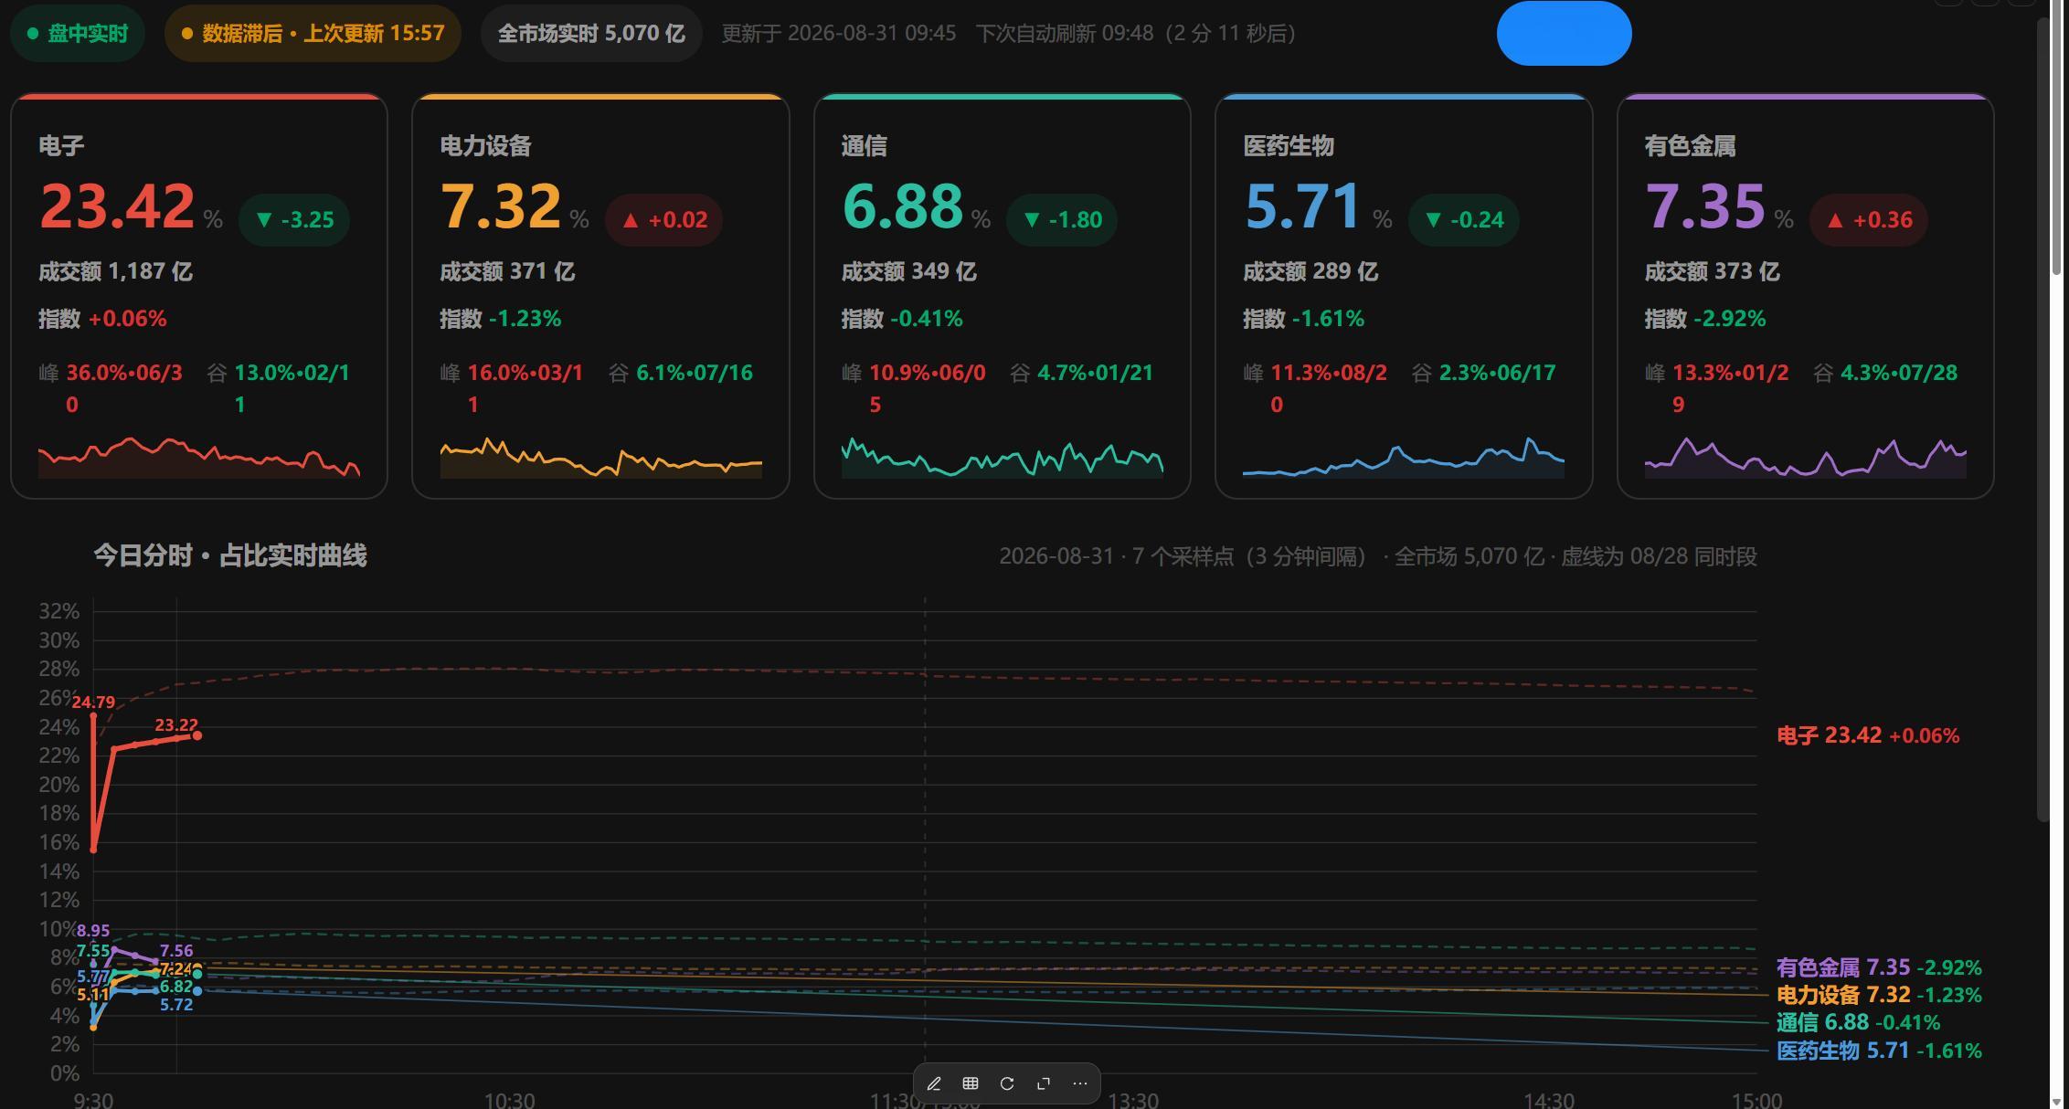Click the purple 有色金属 sparkline chart
The height and width of the screenshot is (1109, 2069).
(1805, 457)
